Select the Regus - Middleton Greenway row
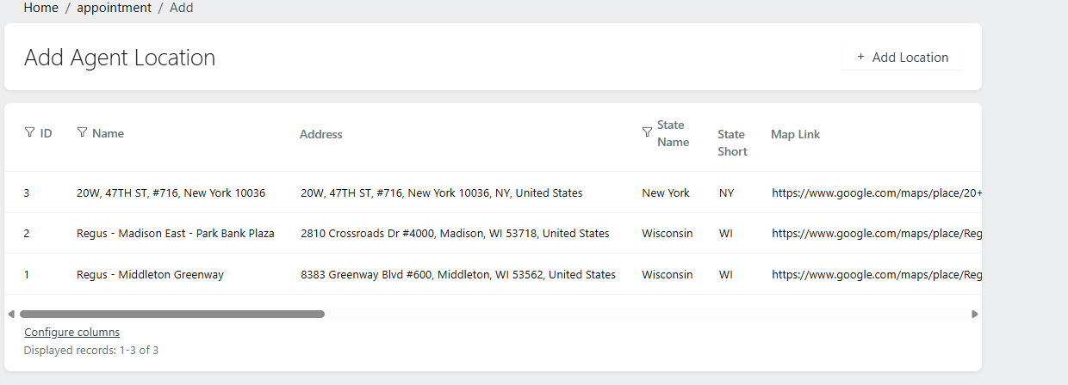 pos(150,275)
